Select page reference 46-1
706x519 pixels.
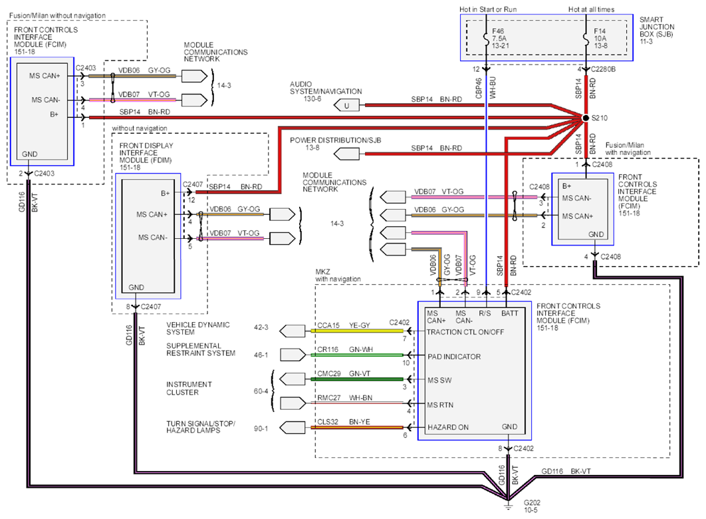(261, 355)
